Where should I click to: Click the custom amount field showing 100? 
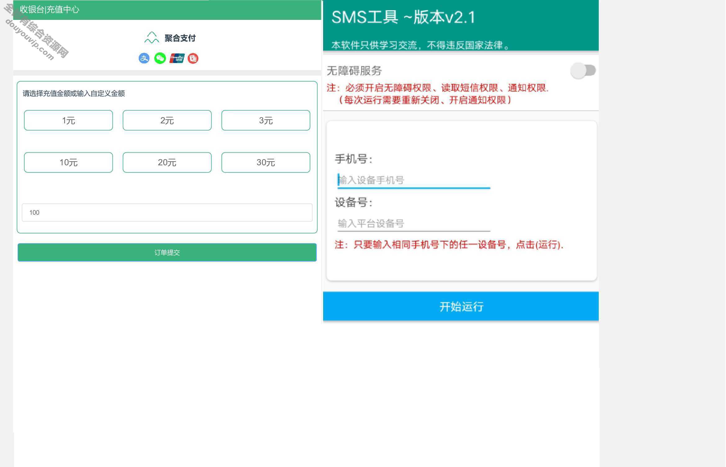click(x=167, y=213)
